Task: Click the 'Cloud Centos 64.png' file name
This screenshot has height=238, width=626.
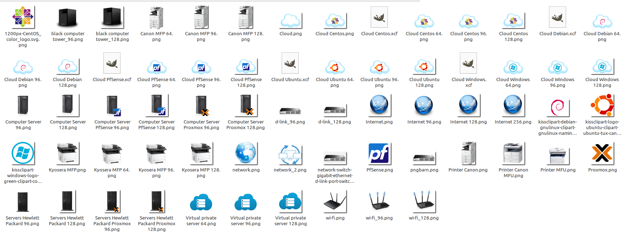Action: tap(424, 37)
